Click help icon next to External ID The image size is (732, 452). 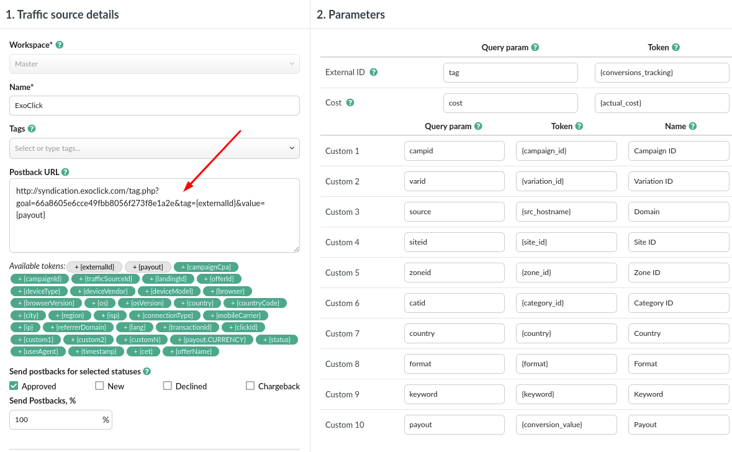click(x=374, y=72)
